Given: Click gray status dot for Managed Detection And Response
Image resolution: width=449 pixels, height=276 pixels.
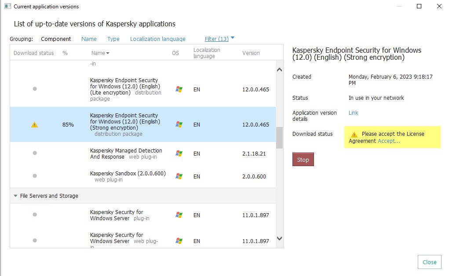Looking at the screenshot, I should pos(35,153).
